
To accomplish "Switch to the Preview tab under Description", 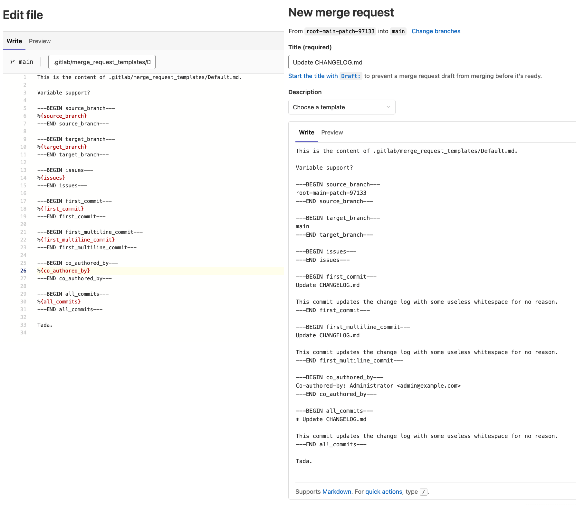I will coord(332,132).
